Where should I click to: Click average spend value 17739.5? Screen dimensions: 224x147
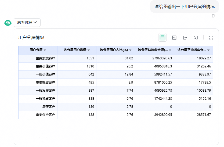[x=205, y=83]
